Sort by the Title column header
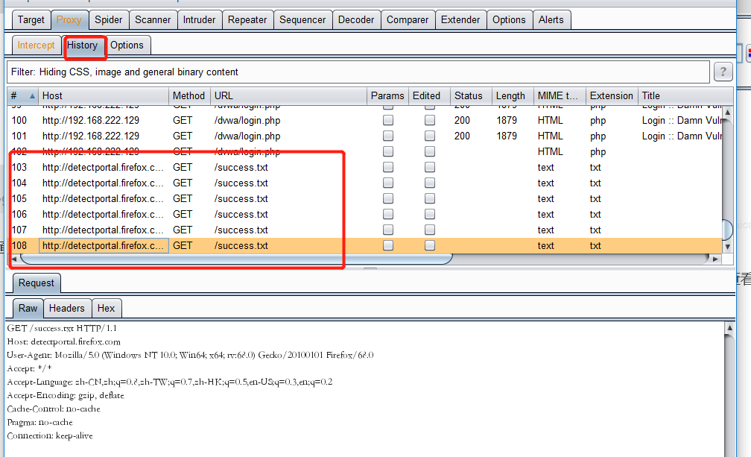 pyautogui.click(x=685, y=96)
